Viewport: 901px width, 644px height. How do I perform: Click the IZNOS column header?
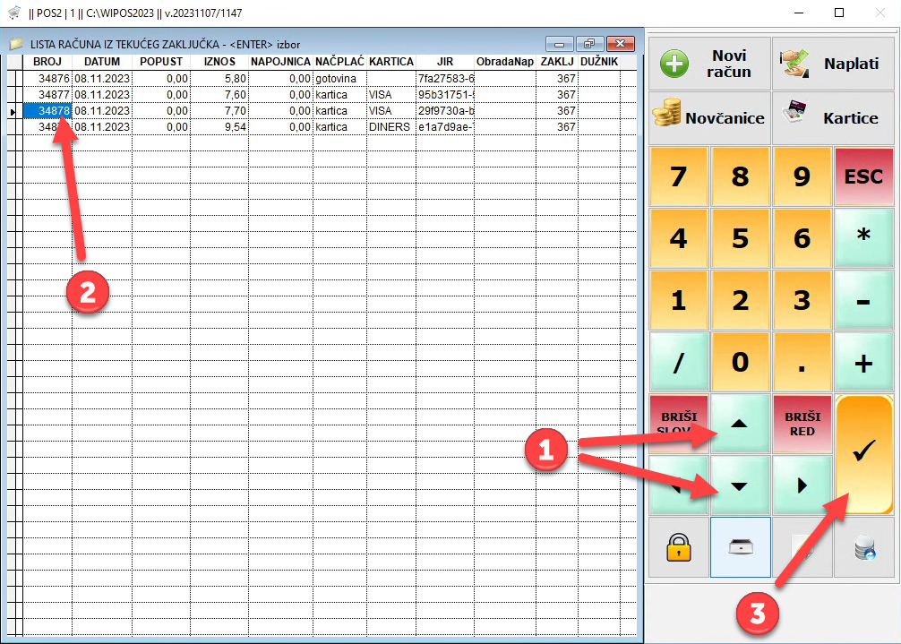tap(219, 62)
